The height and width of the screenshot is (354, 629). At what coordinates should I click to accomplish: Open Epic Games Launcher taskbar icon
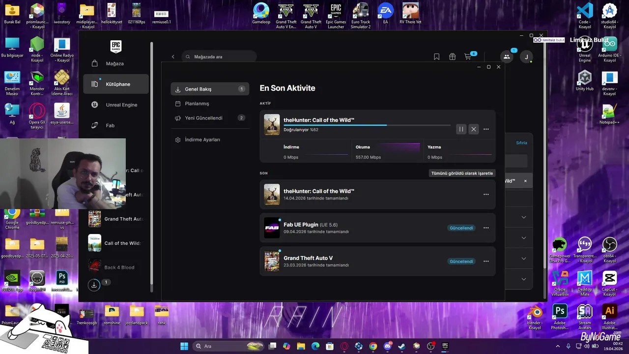(x=445, y=346)
